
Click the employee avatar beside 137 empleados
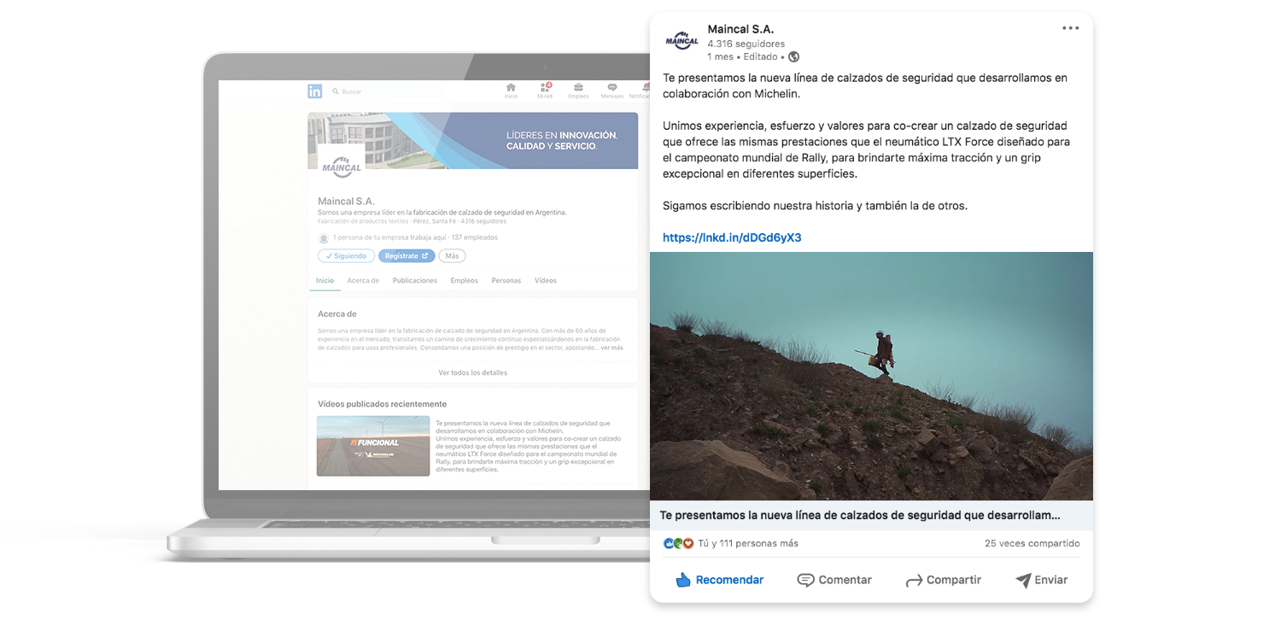click(x=324, y=238)
